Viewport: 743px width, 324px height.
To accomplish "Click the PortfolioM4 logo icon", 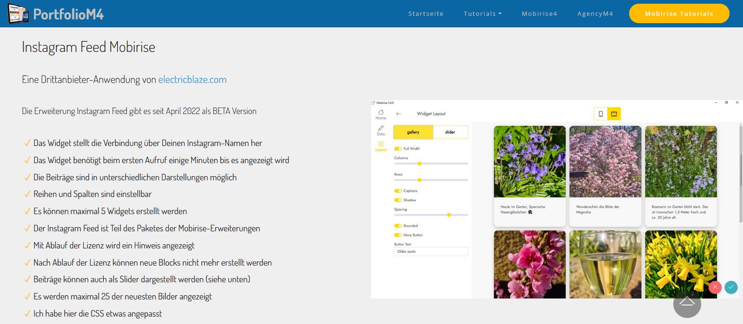I will pyautogui.click(x=19, y=14).
